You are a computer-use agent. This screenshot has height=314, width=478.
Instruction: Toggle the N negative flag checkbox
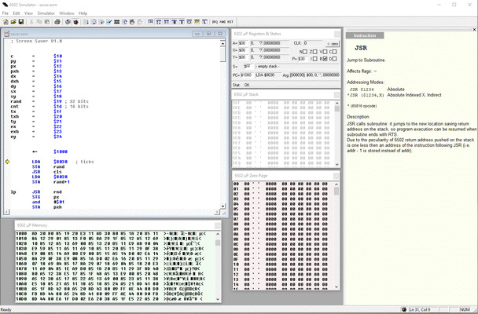[x=304, y=52]
